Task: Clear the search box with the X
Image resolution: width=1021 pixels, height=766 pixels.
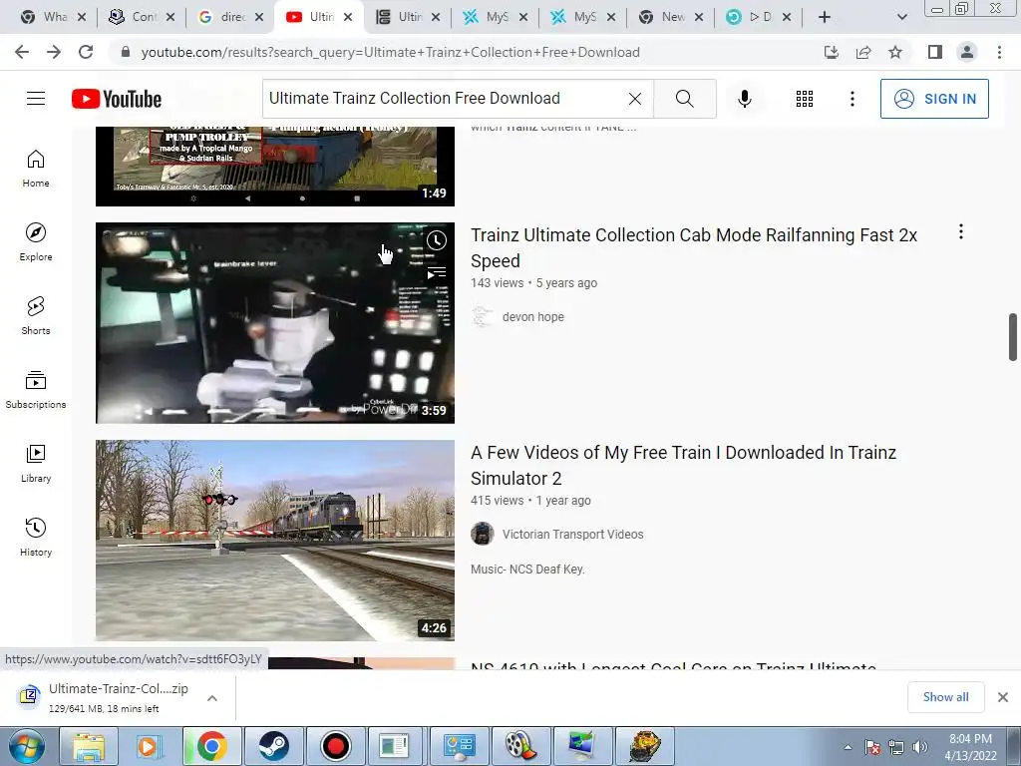Action: [x=635, y=99]
